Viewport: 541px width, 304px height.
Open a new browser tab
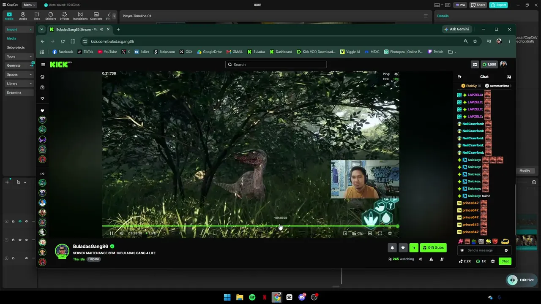118,30
